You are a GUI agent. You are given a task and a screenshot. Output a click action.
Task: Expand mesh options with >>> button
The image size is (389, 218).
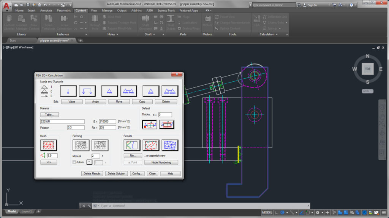click(x=49, y=162)
